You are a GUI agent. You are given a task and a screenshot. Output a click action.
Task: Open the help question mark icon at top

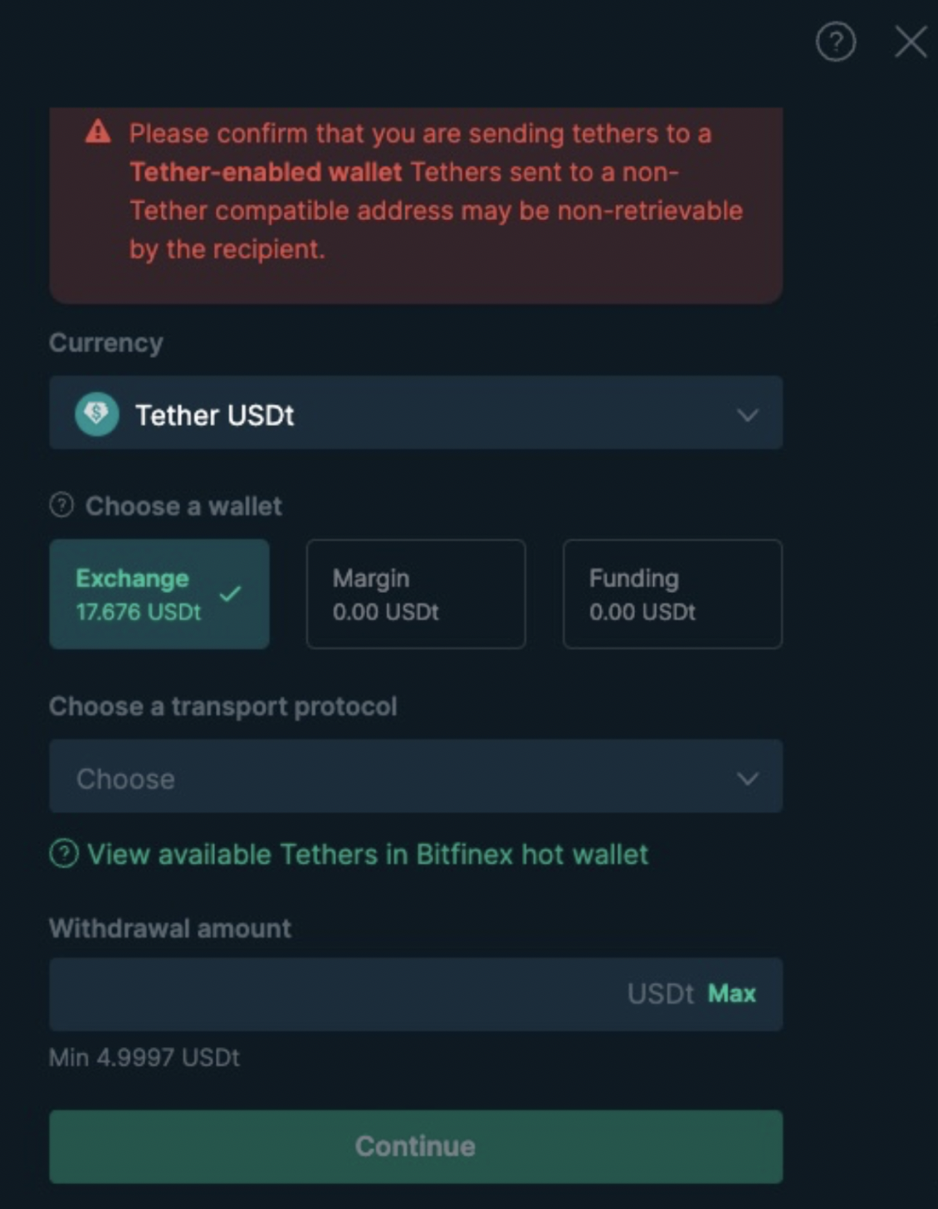pos(836,42)
